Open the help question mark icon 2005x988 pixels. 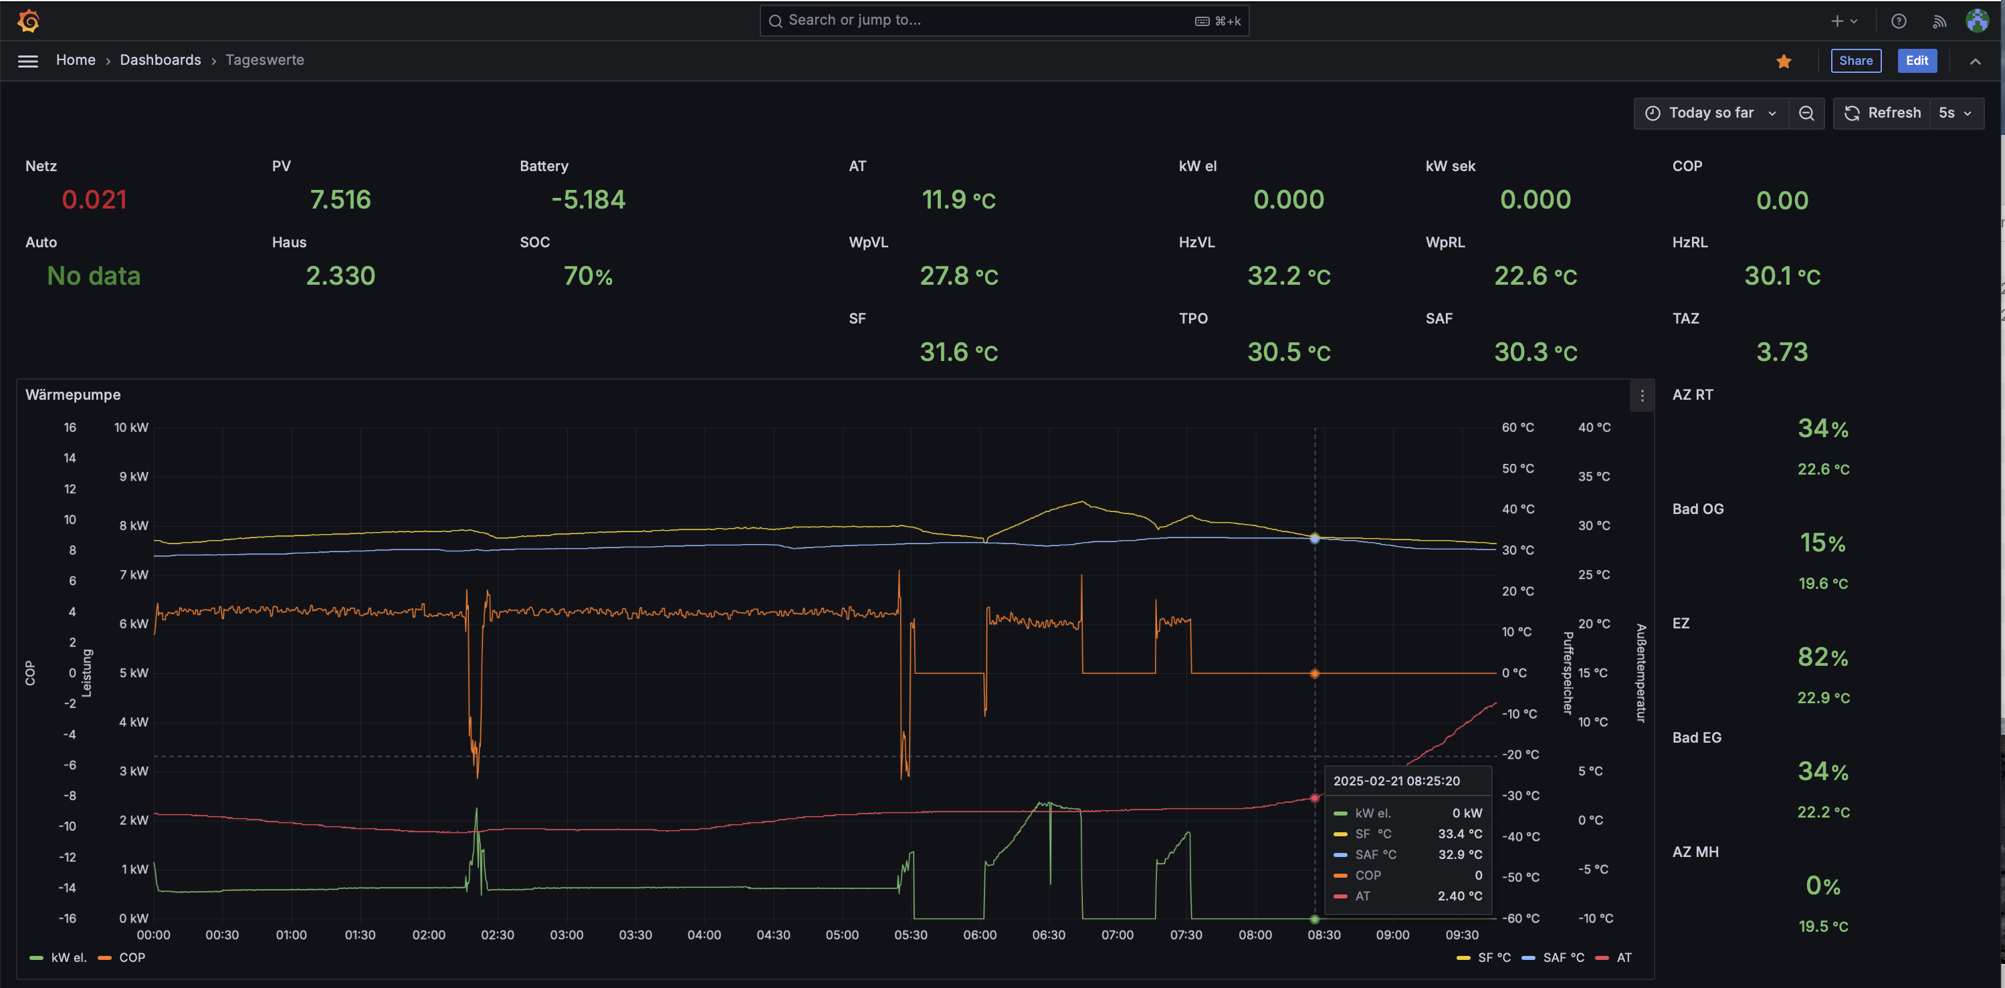click(1899, 21)
